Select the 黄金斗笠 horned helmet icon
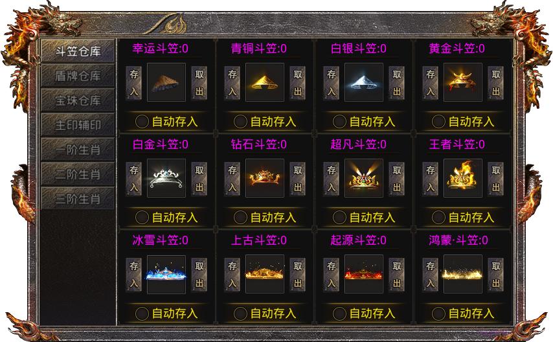553x342 pixels. [463, 83]
